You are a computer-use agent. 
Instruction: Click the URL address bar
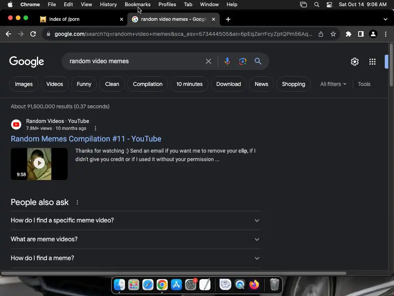coord(183,34)
